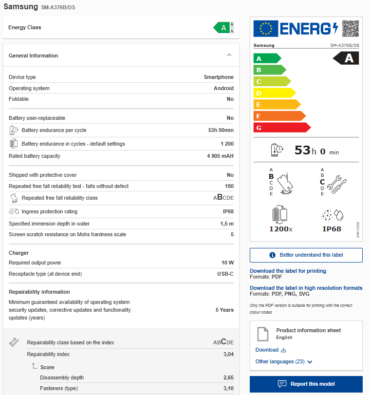Click the battery endurance in cycles icon
The image size is (370, 395).
pyautogui.click(x=14, y=144)
